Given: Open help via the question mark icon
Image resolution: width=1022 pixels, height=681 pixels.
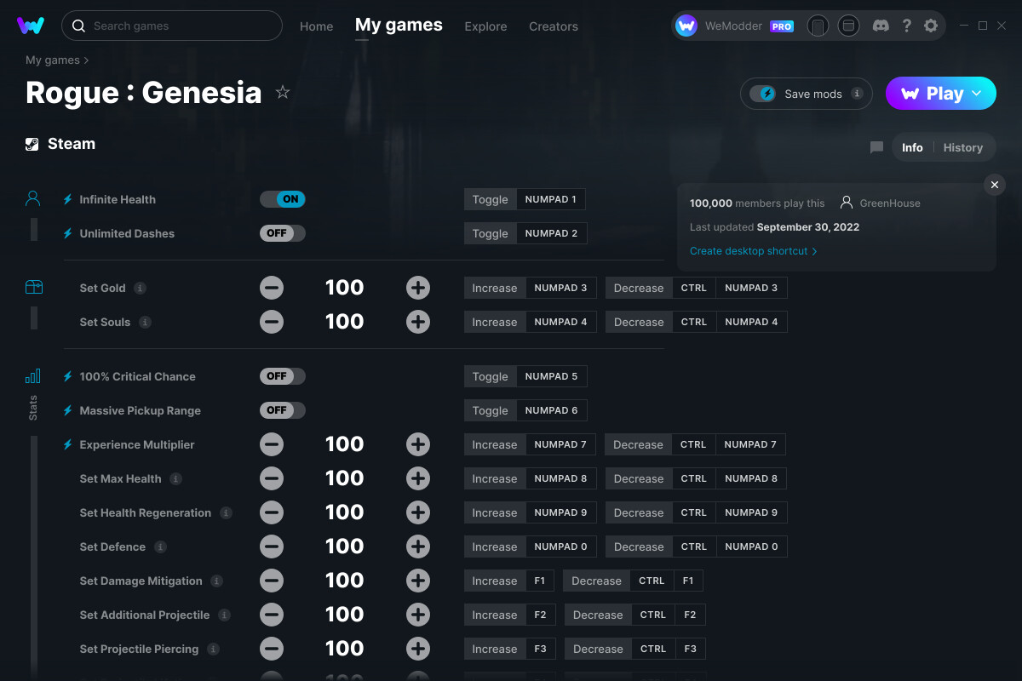Looking at the screenshot, I should click(x=906, y=26).
